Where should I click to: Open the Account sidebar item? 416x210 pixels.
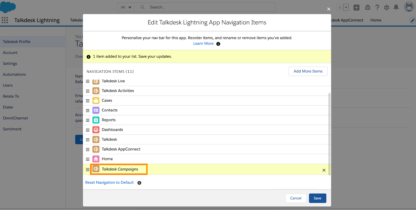(33, 53)
